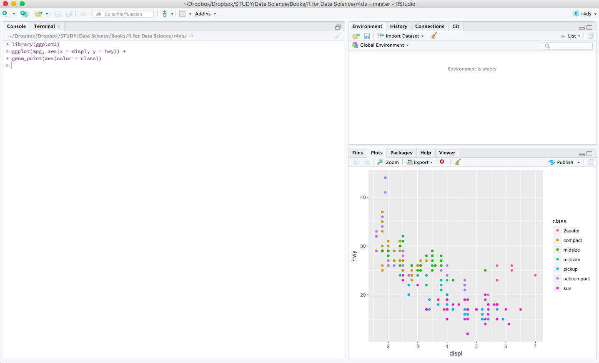Image resolution: width=599 pixels, height=363 pixels.
Task: Click the 'library(ggplot2)' console line
Action: pyautogui.click(x=35, y=44)
